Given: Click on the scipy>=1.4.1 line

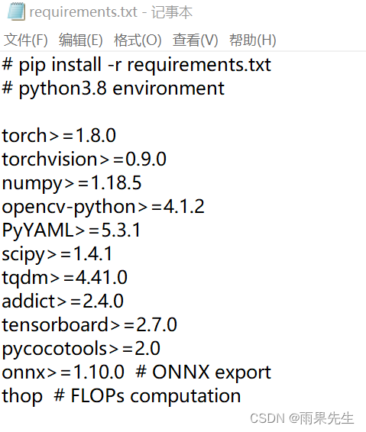Looking at the screenshot, I should [57, 254].
